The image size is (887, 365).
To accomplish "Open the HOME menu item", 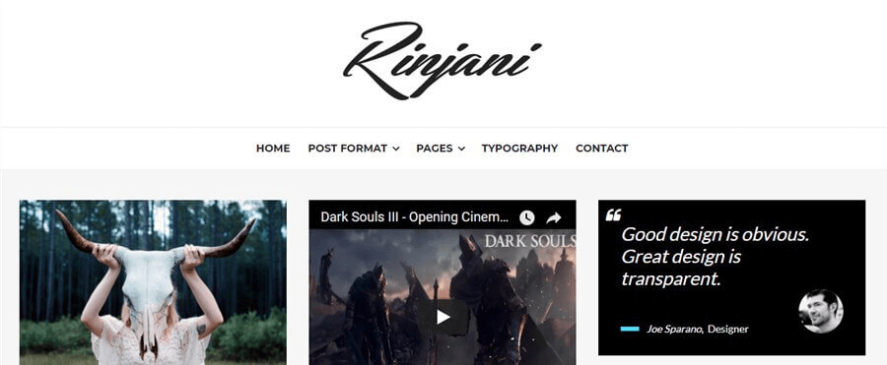I will 273,148.
